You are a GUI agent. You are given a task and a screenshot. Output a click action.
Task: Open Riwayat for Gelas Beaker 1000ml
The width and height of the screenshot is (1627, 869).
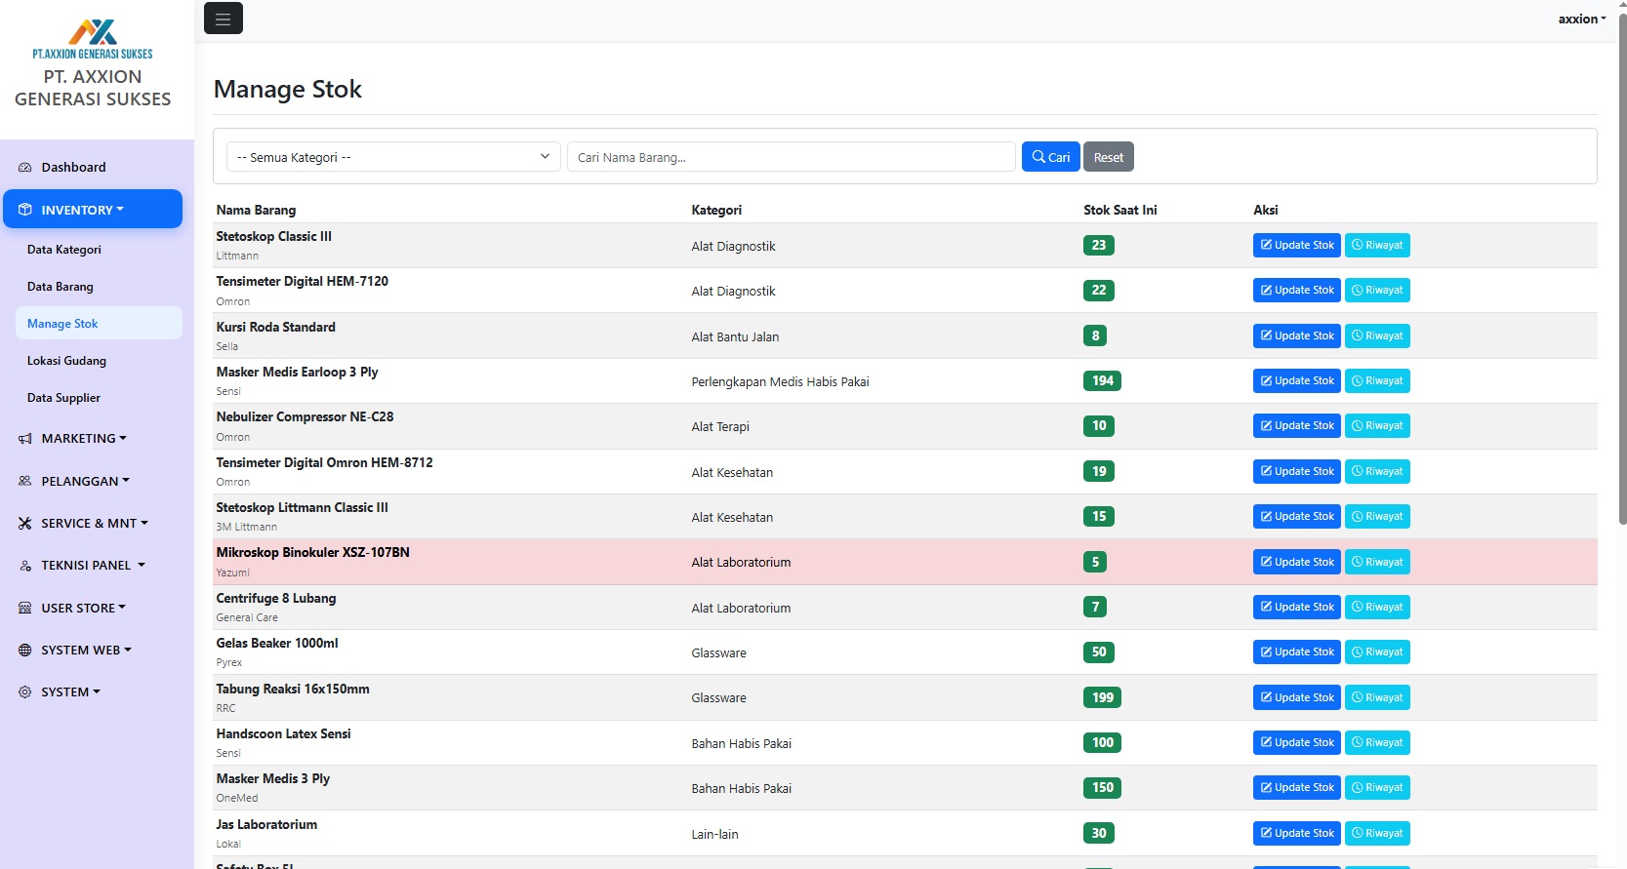click(x=1377, y=652)
